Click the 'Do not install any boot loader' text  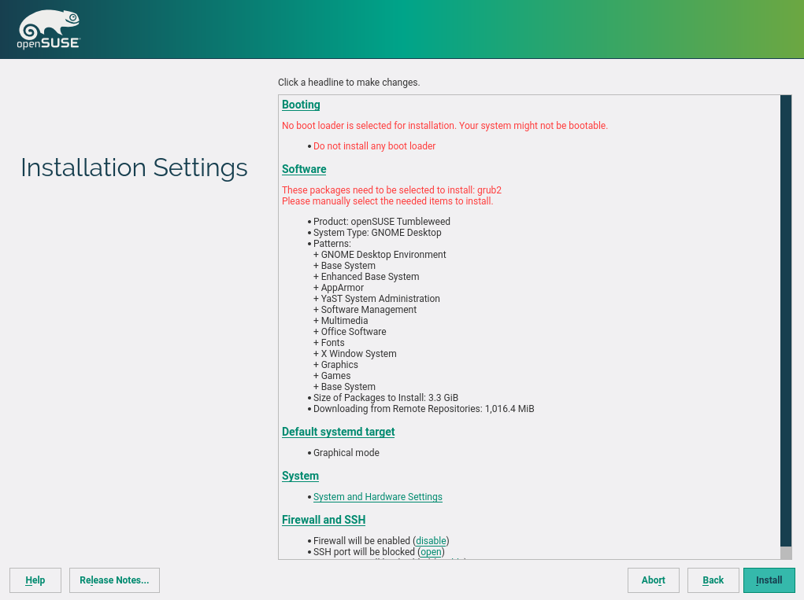[x=374, y=146]
